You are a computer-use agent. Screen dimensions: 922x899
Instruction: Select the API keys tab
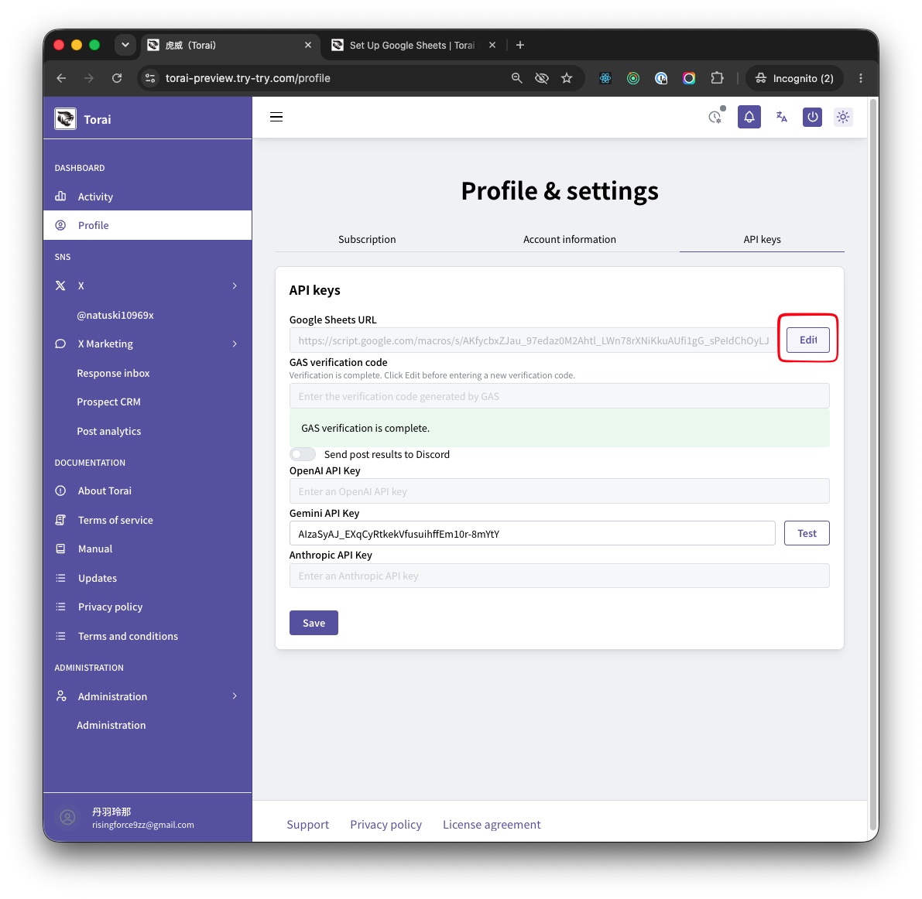coord(762,239)
